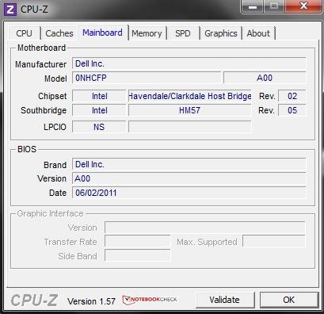Click the BIOS Brand Dell Inc. field
Image resolution: width=324 pixels, height=314 pixels.
point(189,164)
